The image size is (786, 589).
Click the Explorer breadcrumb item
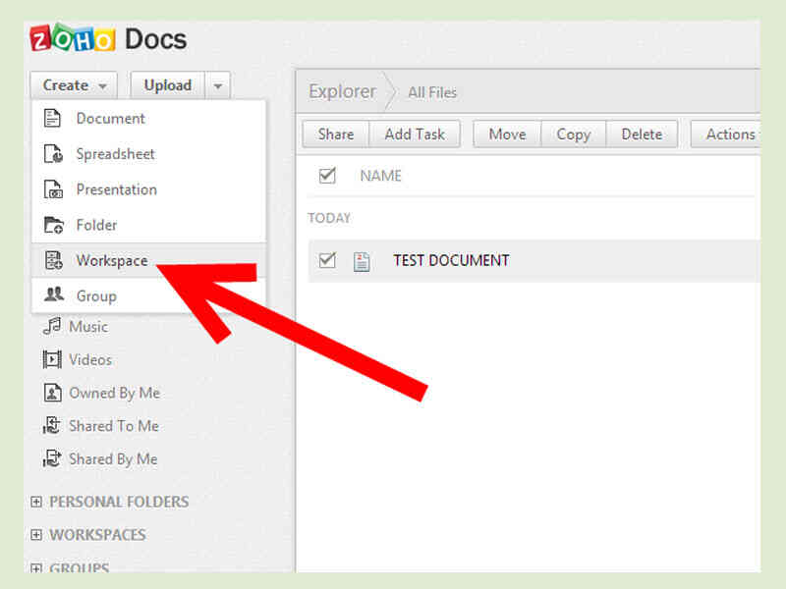(342, 91)
